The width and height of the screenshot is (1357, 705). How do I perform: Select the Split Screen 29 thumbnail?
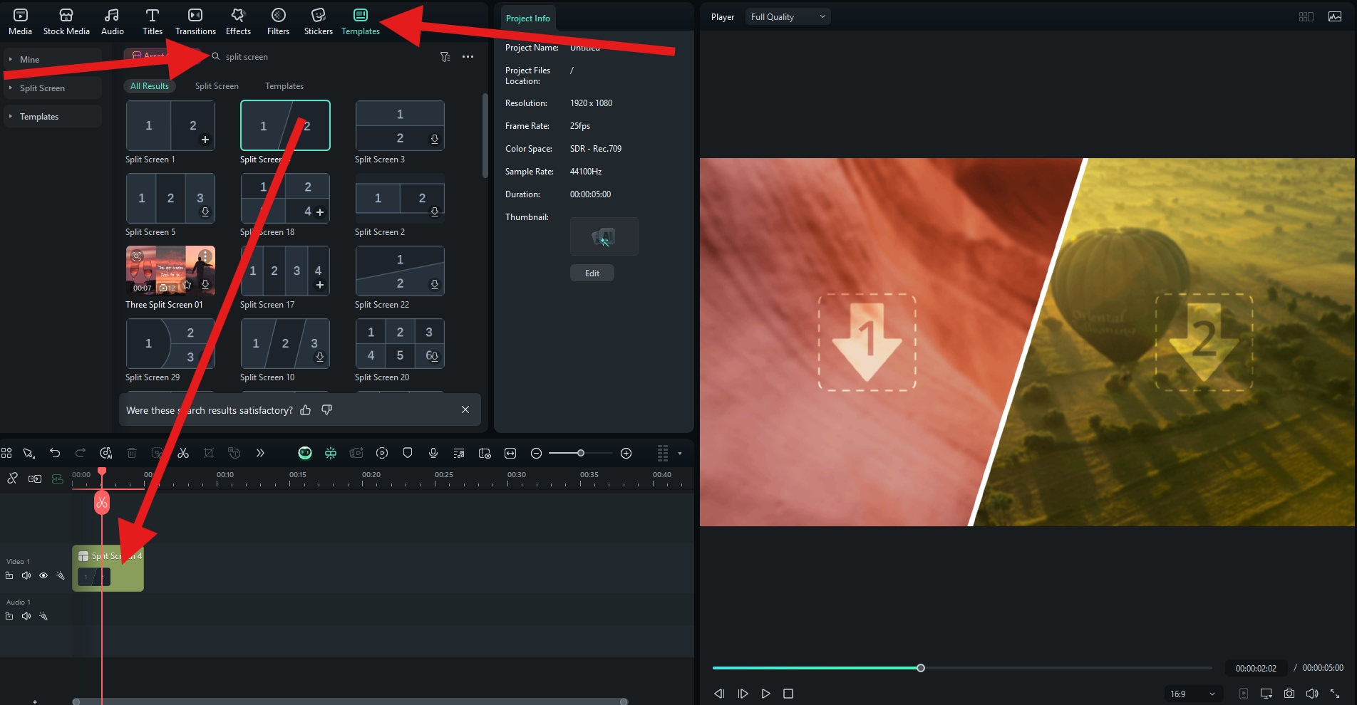[170, 343]
